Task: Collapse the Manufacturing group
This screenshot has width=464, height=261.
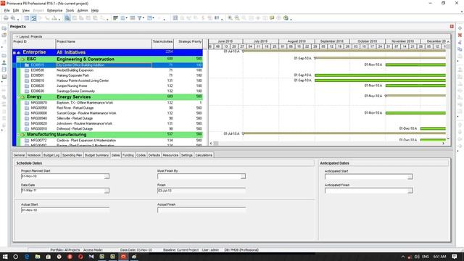Action: (x=18, y=135)
